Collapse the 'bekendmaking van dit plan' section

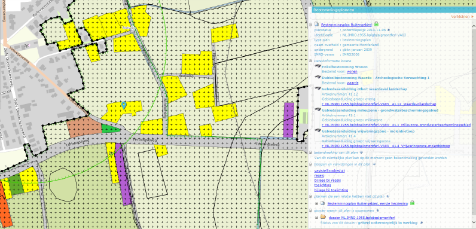click(x=310, y=153)
